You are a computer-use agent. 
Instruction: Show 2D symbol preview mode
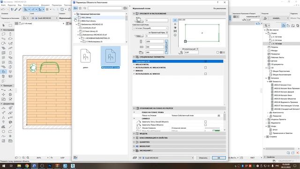click(x=175, y=20)
